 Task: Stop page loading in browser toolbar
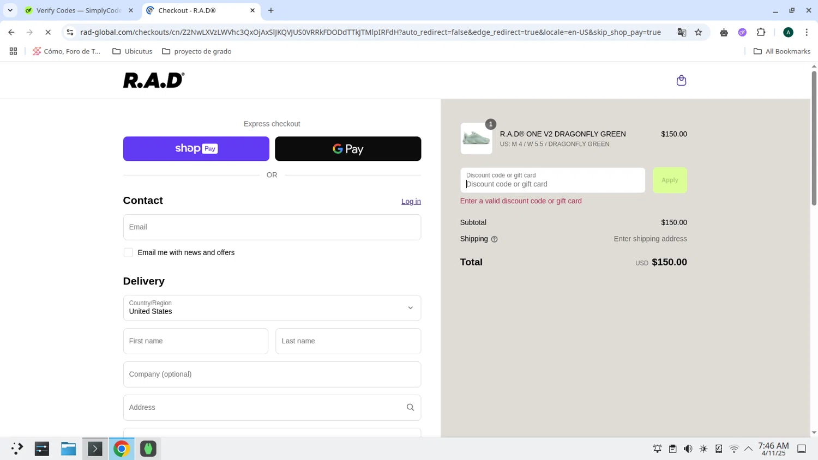pyautogui.click(x=48, y=32)
